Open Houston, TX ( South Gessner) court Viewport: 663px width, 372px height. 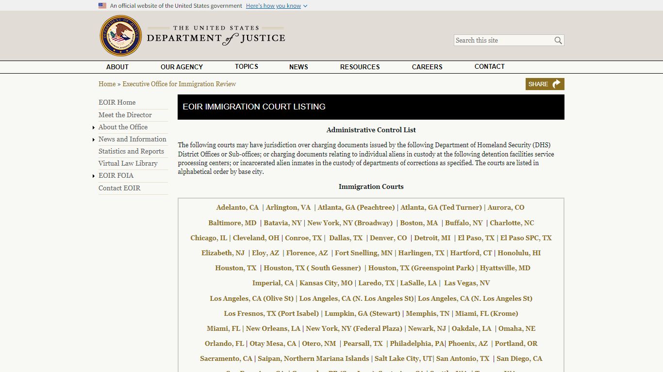point(312,268)
